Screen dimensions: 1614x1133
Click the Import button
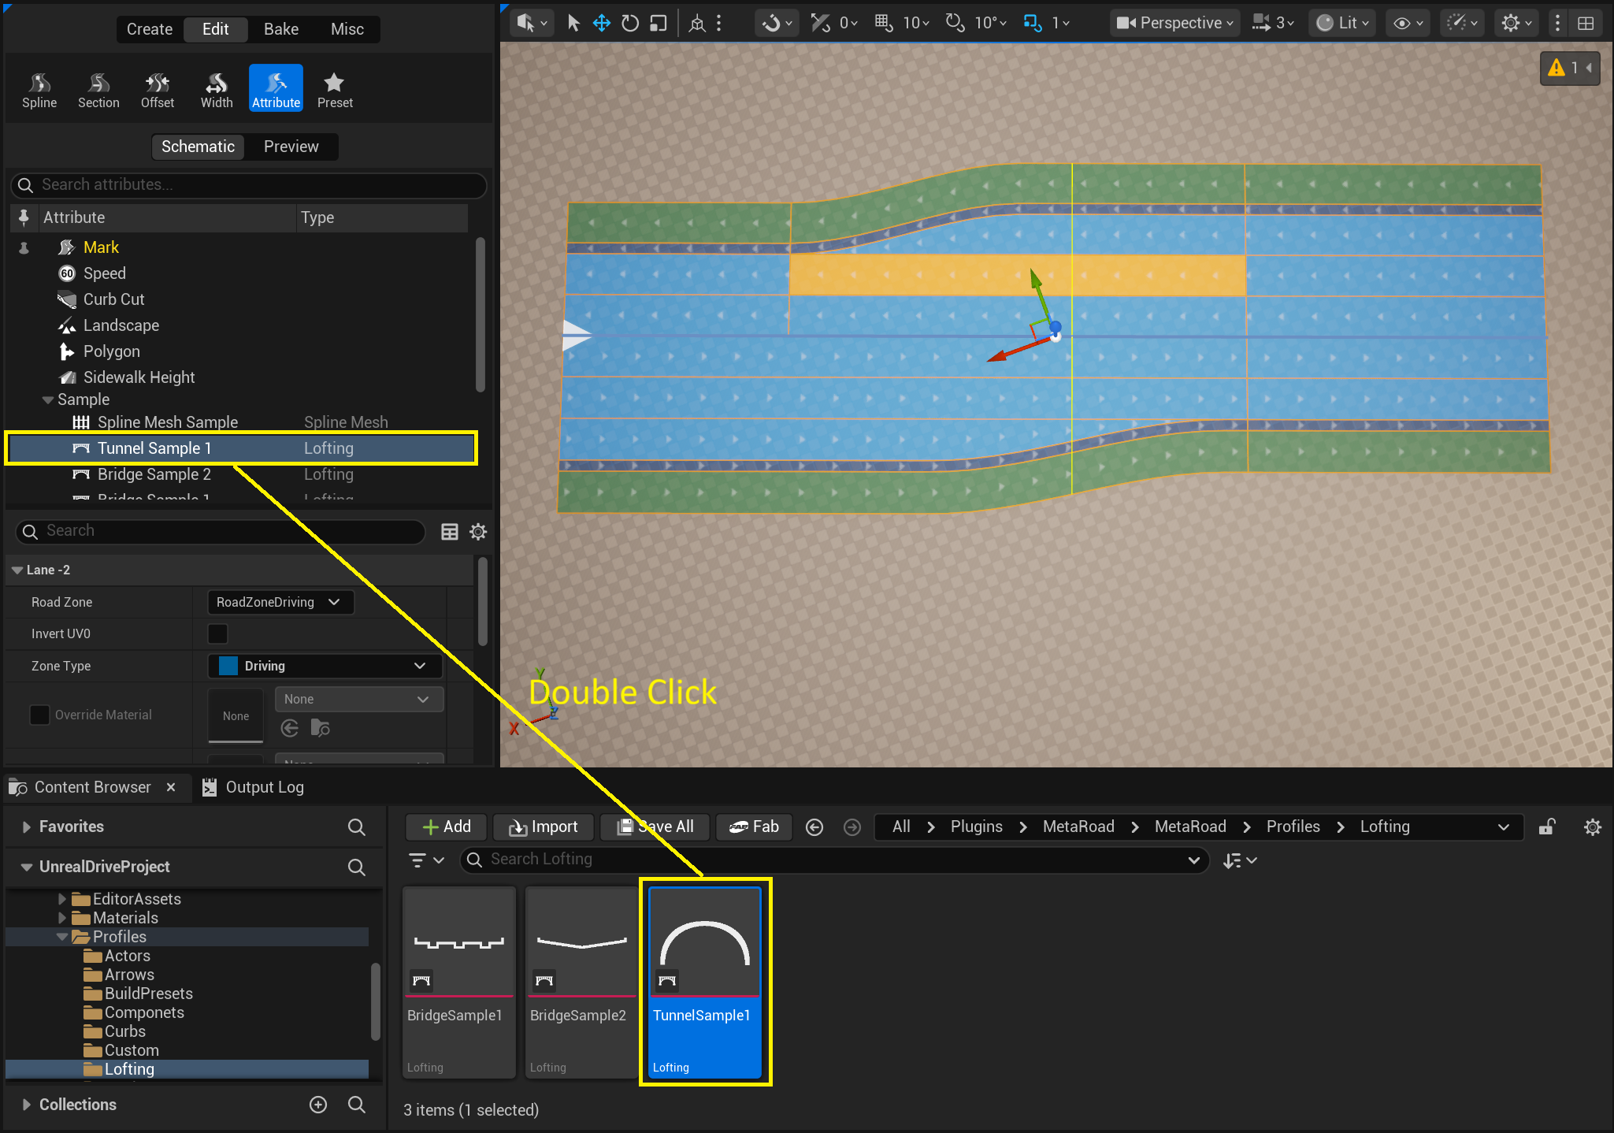point(544,827)
